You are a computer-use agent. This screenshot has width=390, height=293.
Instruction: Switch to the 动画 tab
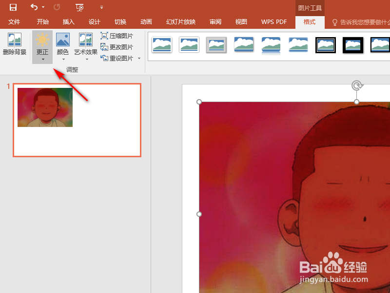(146, 22)
